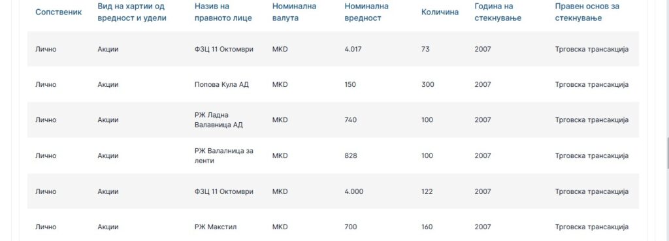
Task: Select the nominal value 828 cell
Action: coord(351,155)
